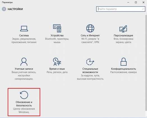147x118 pixels.
Task: Open Учетные записи person icon
Action: click(x=24, y=62)
